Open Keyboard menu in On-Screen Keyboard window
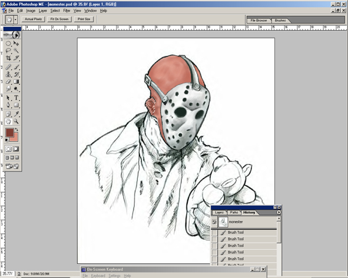 [x=98, y=276]
